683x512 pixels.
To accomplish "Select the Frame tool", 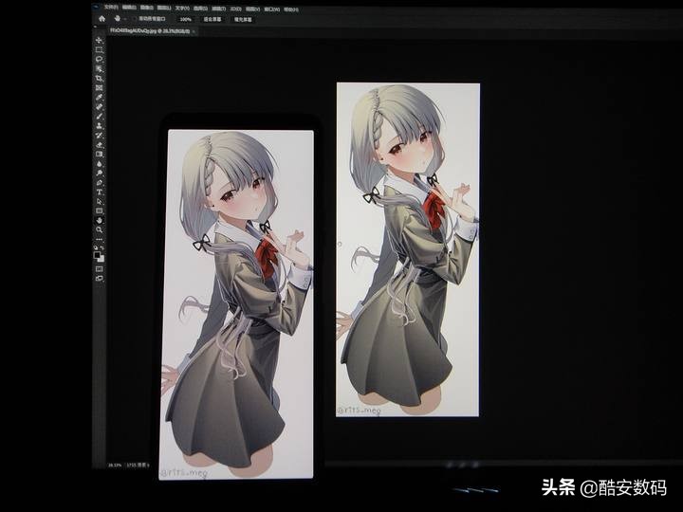I will pos(99,88).
